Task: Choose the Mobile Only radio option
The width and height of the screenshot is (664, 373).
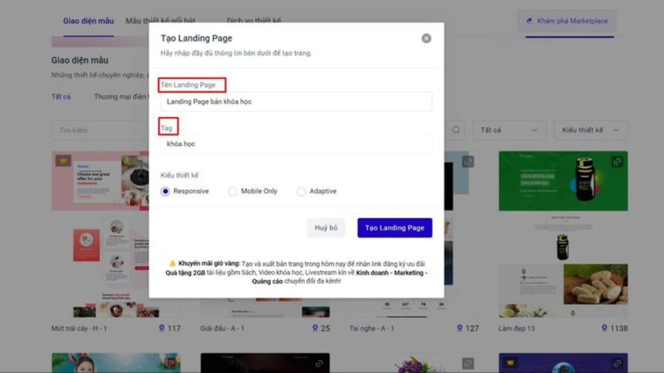Action: pos(232,191)
